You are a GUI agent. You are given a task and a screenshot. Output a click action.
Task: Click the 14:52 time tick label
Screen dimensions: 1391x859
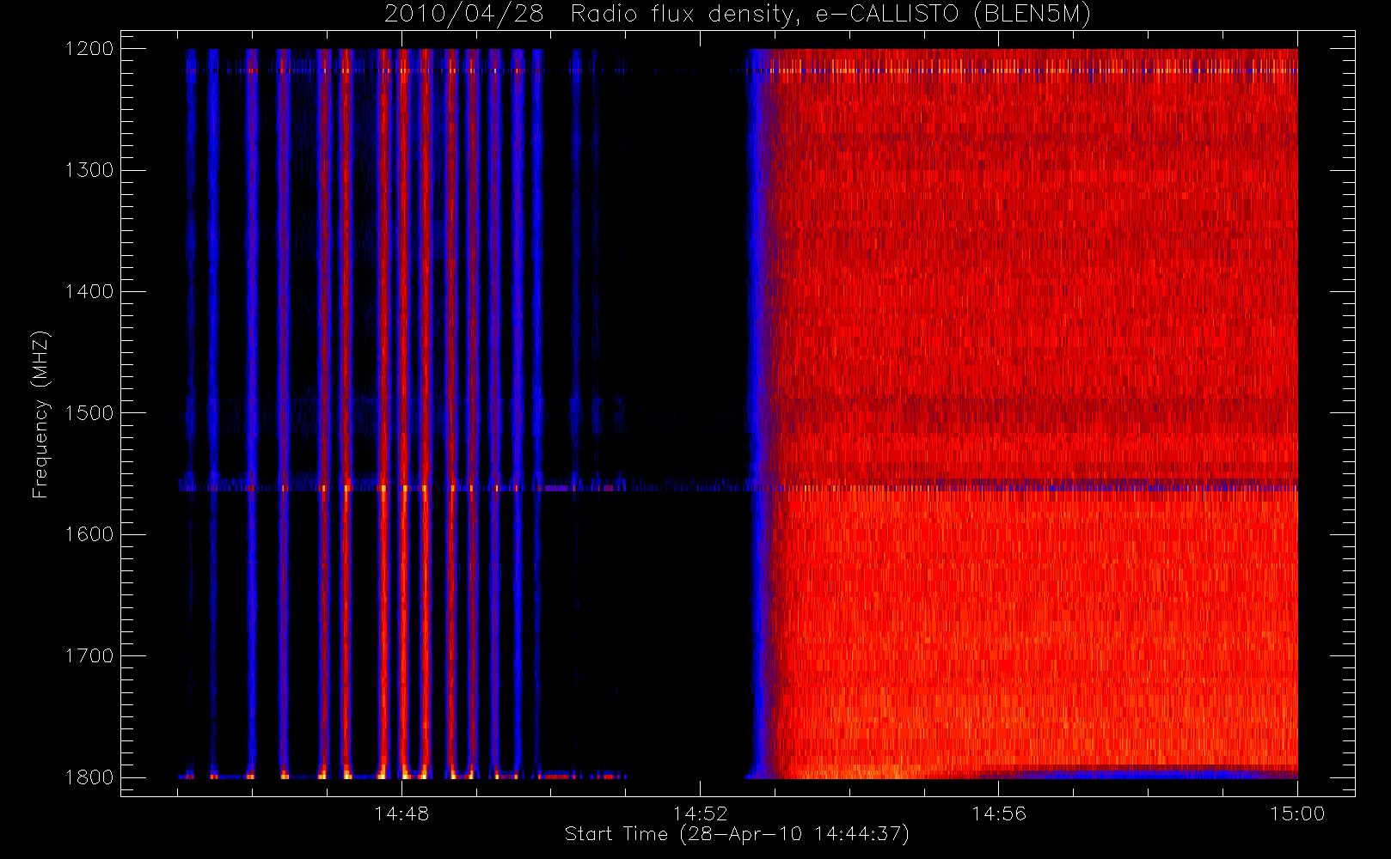pyautogui.click(x=700, y=813)
